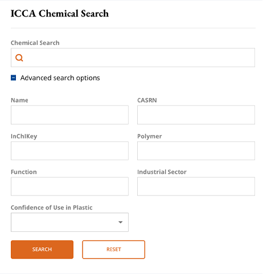The height and width of the screenshot is (274, 263).
Task: Toggle the Advanced search options label
Action: point(60,78)
